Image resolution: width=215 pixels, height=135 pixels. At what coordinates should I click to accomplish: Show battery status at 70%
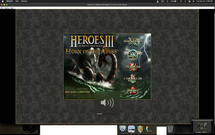[x=174, y=1]
